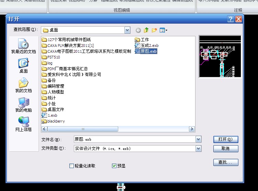Select the 备份 folder
This screenshot has width=258, height=191.
pos(49,80)
